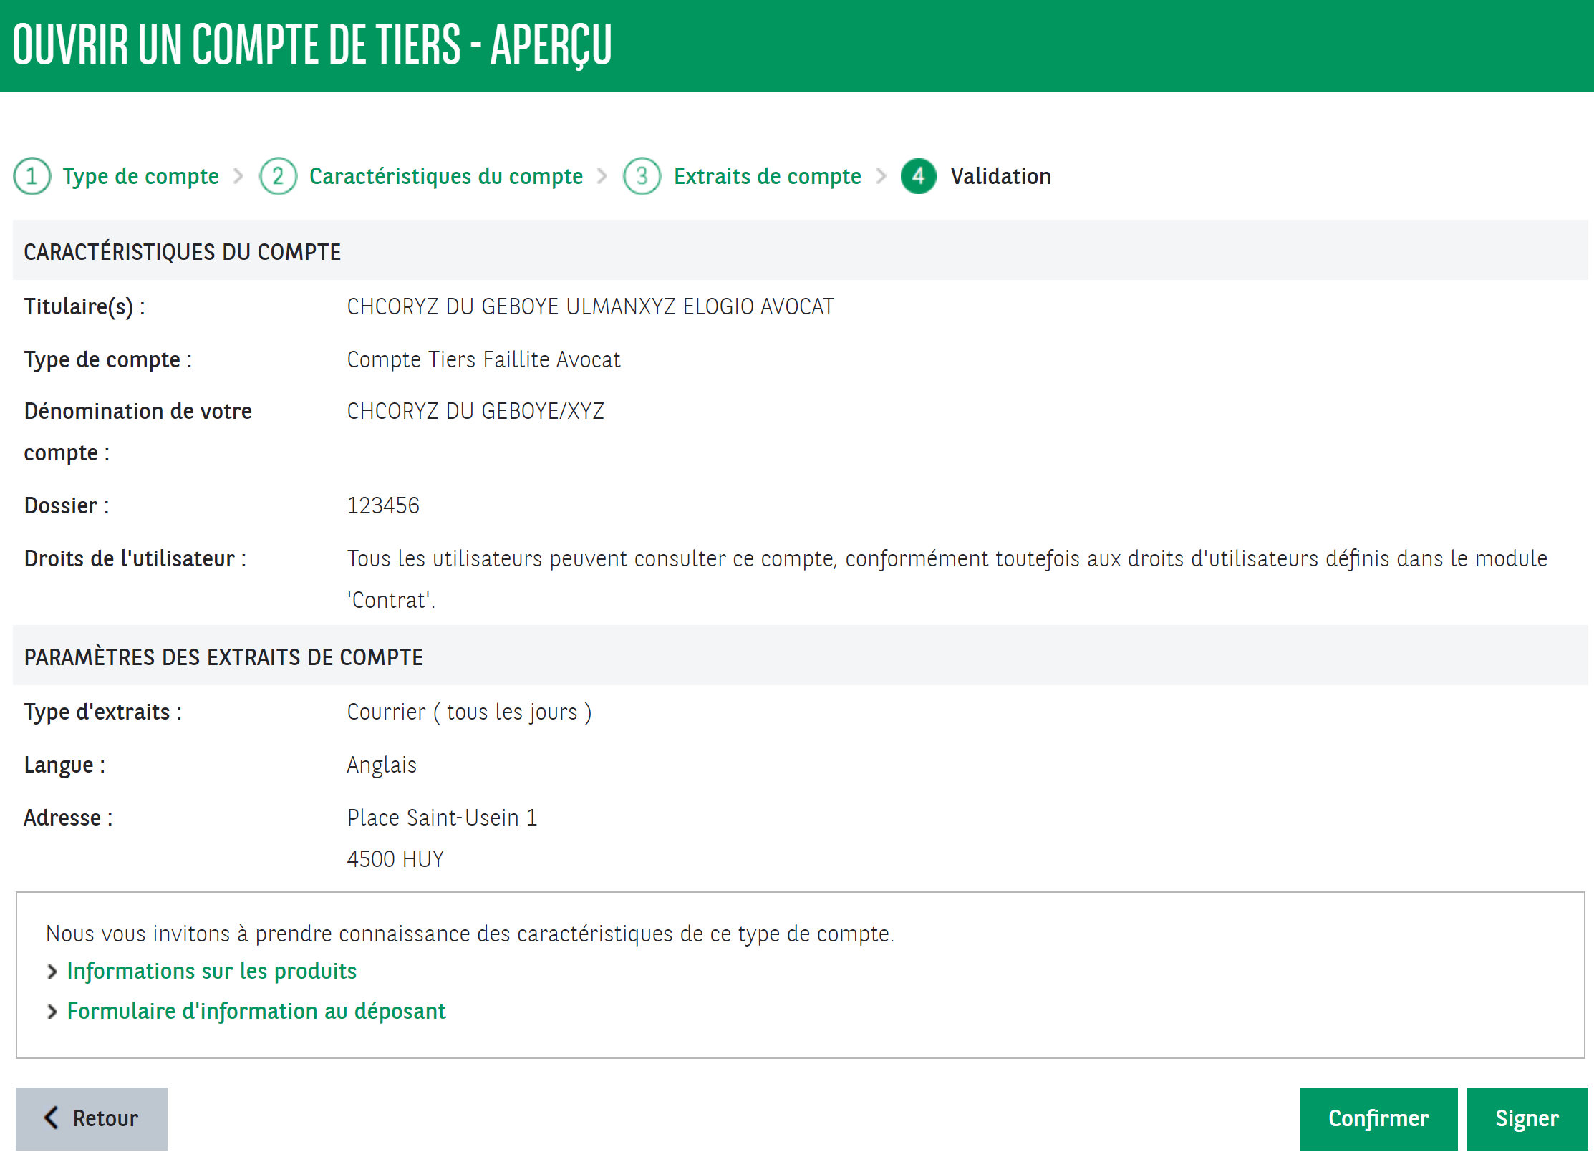The height and width of the screenshot is (1157, 1594).
Task: Click the filled step 4 circle icon
Action: point(918,176)
